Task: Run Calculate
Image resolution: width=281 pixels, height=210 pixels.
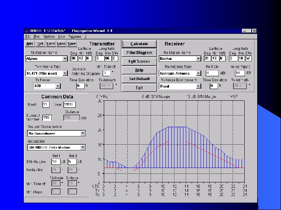Action: (139, 44)
